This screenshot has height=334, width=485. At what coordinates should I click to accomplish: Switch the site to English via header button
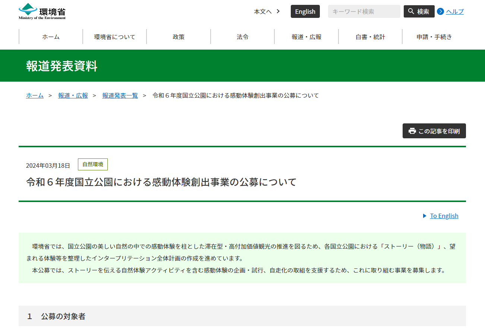(x=305, y=12)
